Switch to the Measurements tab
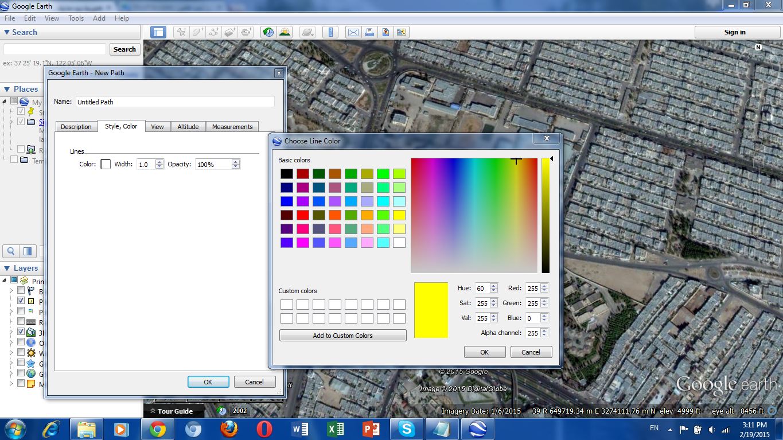The image size is (783, 440). tap(232, 127)
